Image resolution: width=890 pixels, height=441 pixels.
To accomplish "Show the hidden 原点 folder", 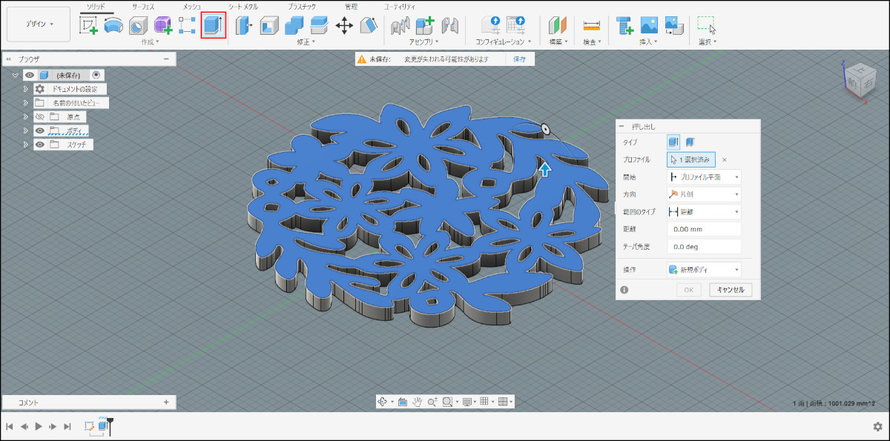I will pos(40,117).
